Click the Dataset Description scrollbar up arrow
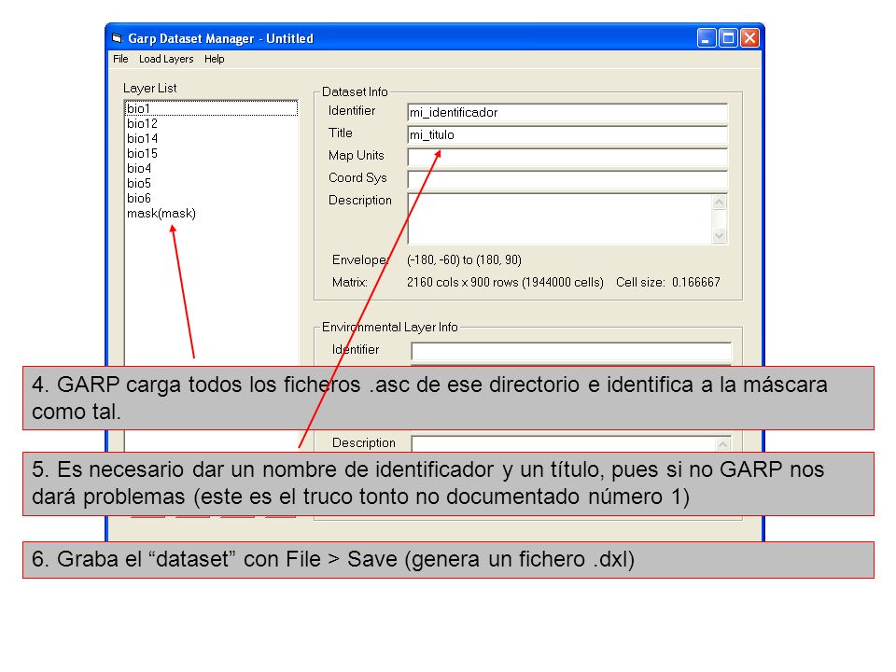The image size is (896, 672). click(720, 202)
